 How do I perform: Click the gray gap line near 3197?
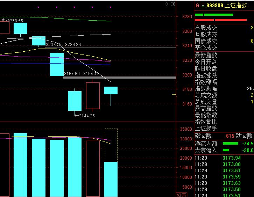[120, 78]
